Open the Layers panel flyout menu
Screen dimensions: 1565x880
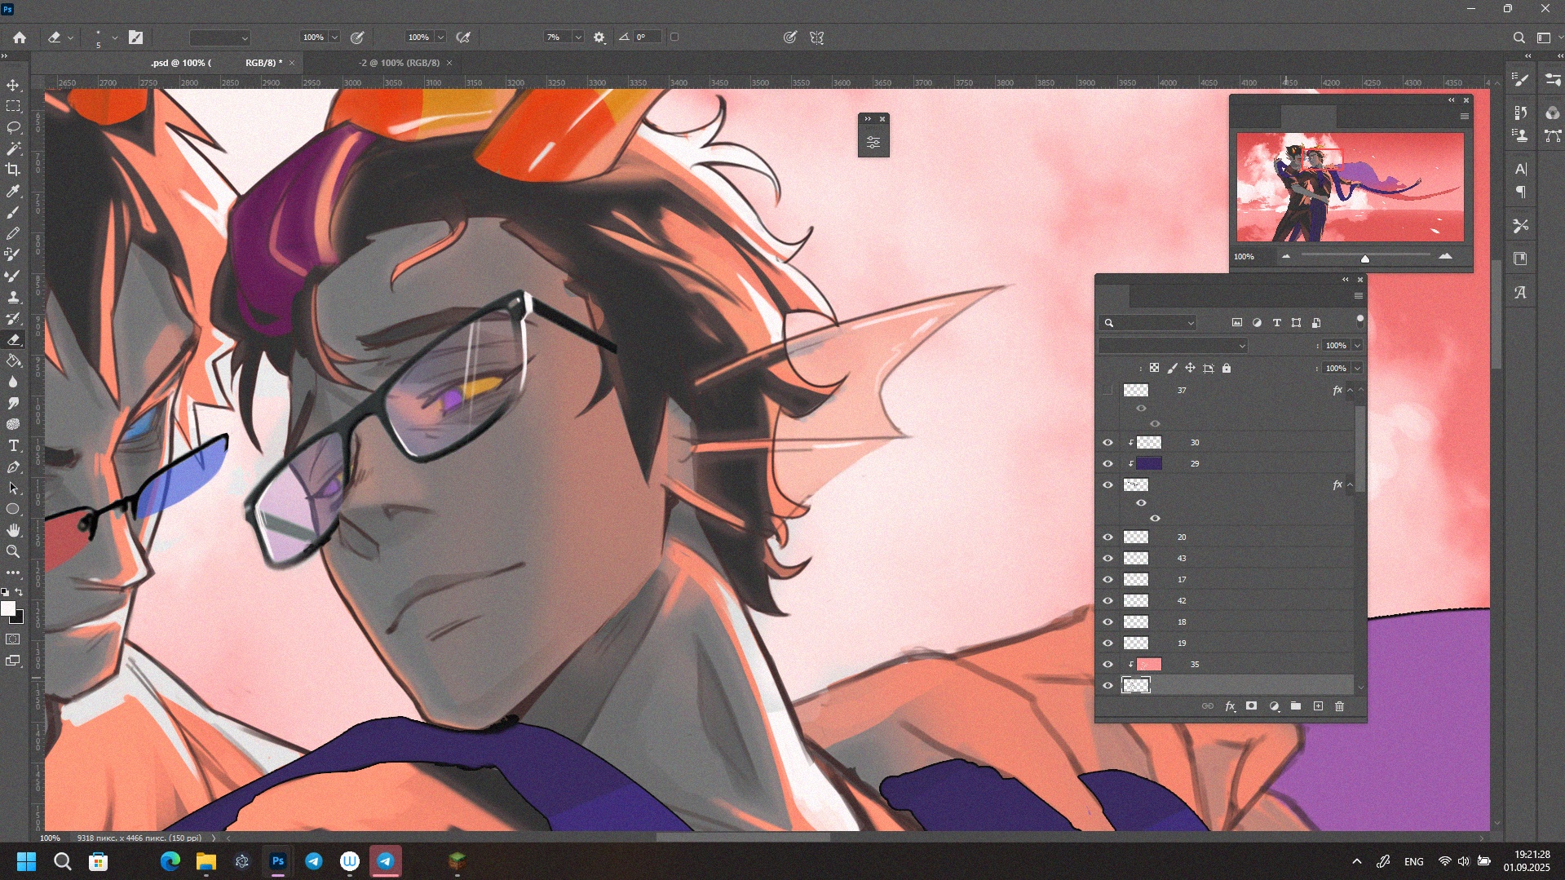1359,296
